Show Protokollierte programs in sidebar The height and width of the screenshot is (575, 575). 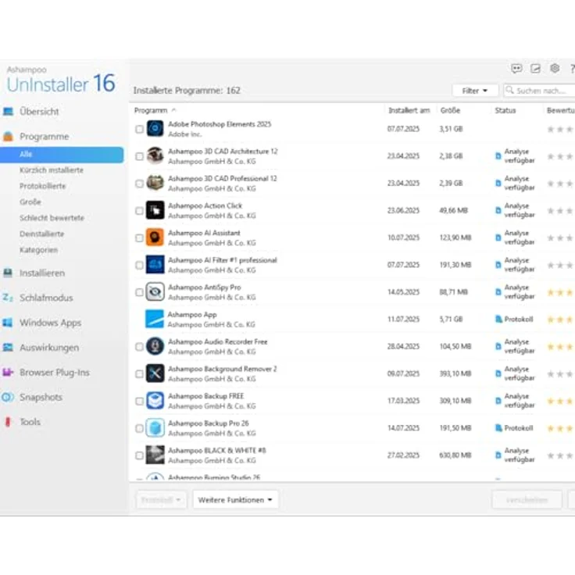click(x=42, y=186)
